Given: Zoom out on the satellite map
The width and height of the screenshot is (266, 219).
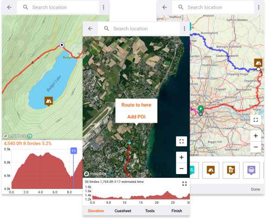Looking at the screenshot, I should (182, 169).
